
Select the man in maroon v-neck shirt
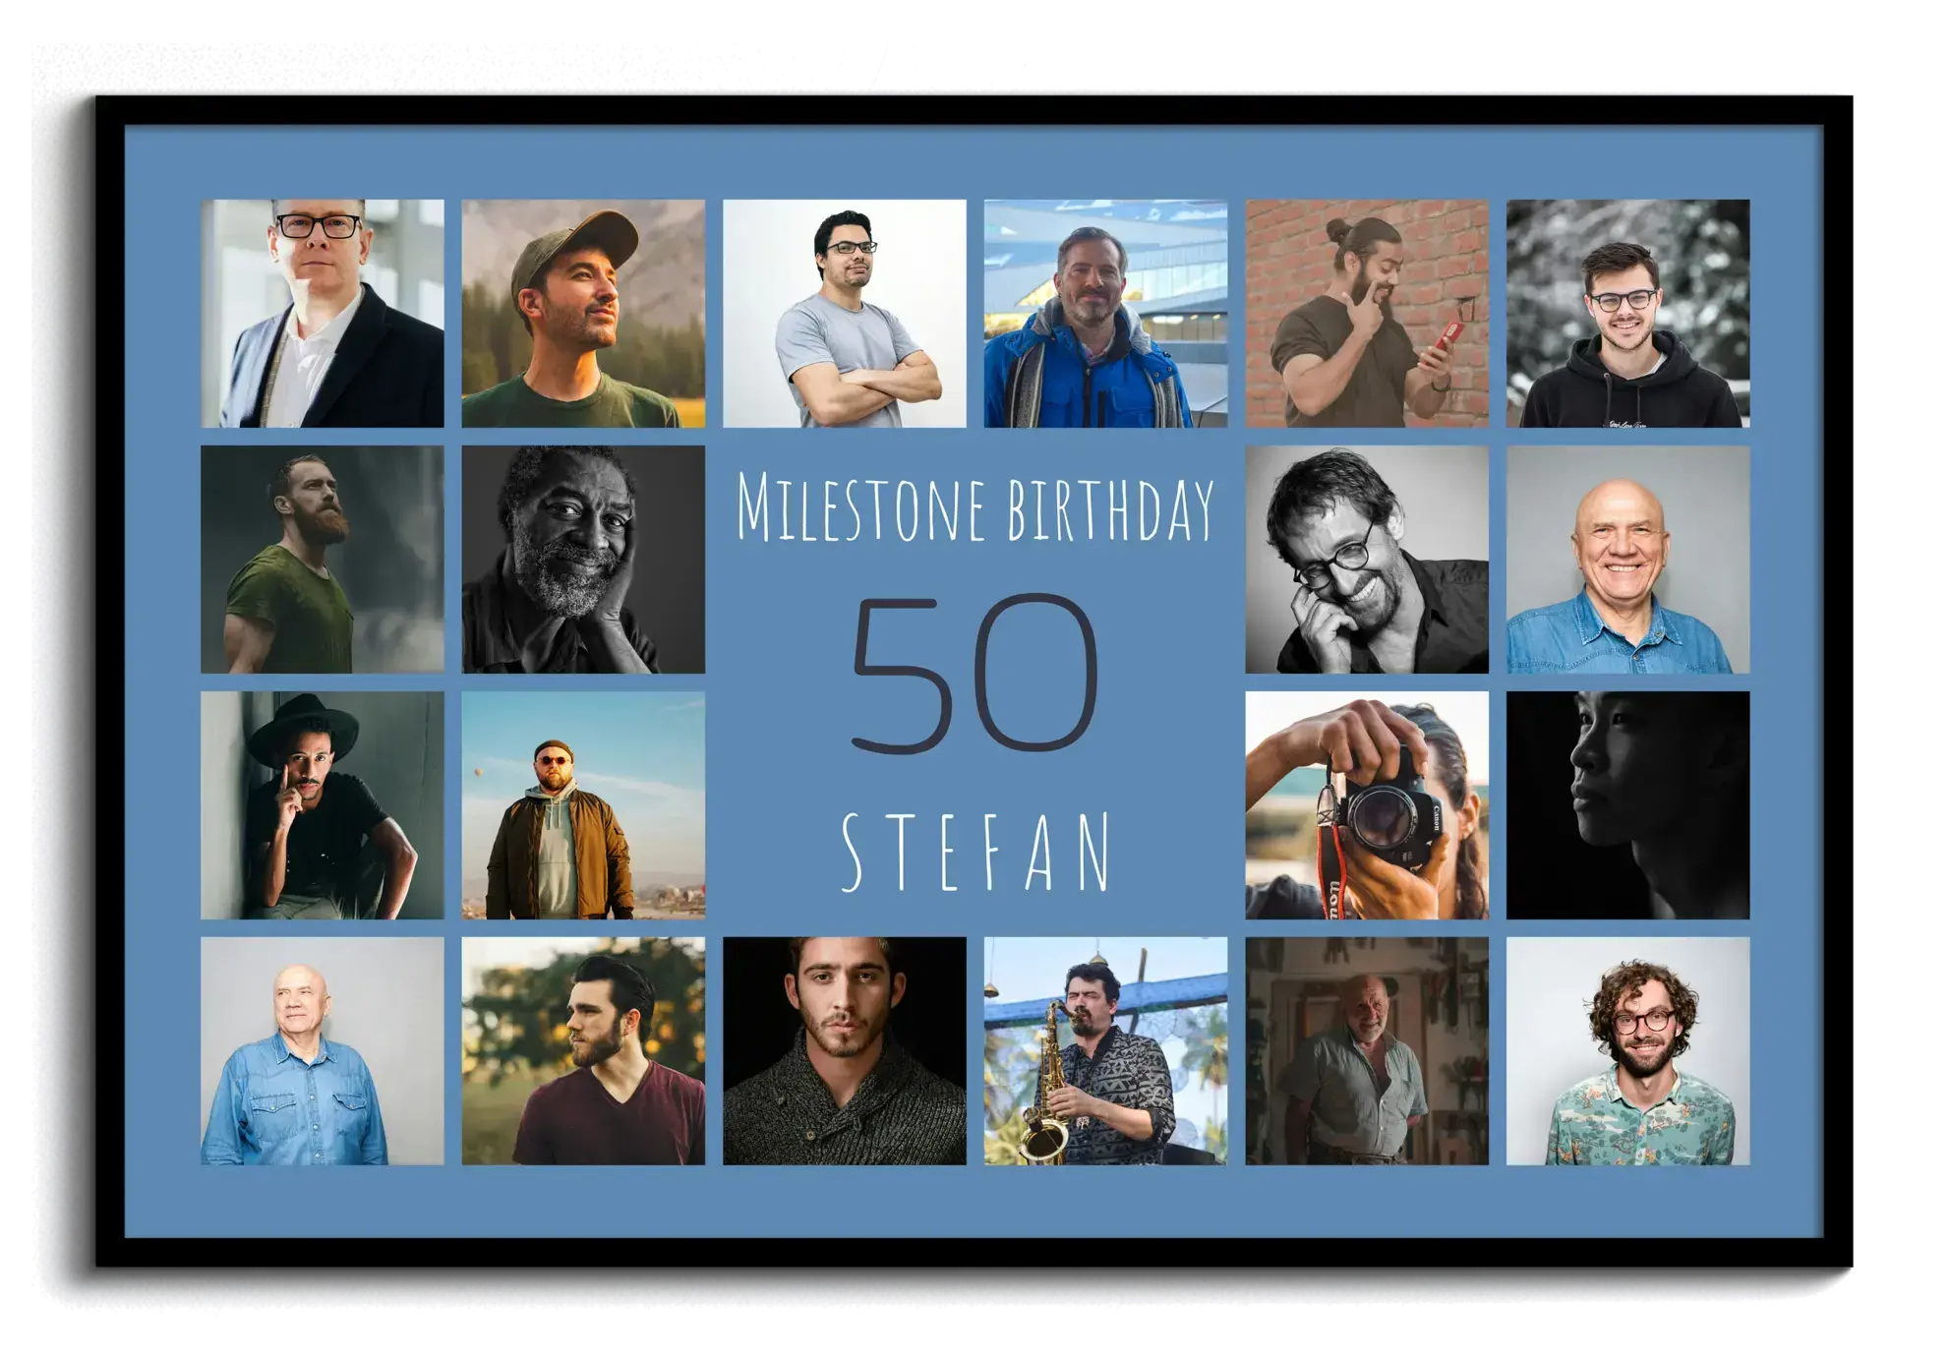click(x=583, y=1050)
